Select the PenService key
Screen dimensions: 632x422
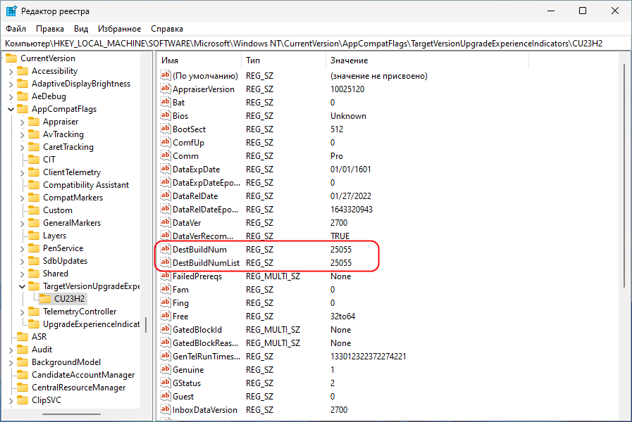[63, 248]
